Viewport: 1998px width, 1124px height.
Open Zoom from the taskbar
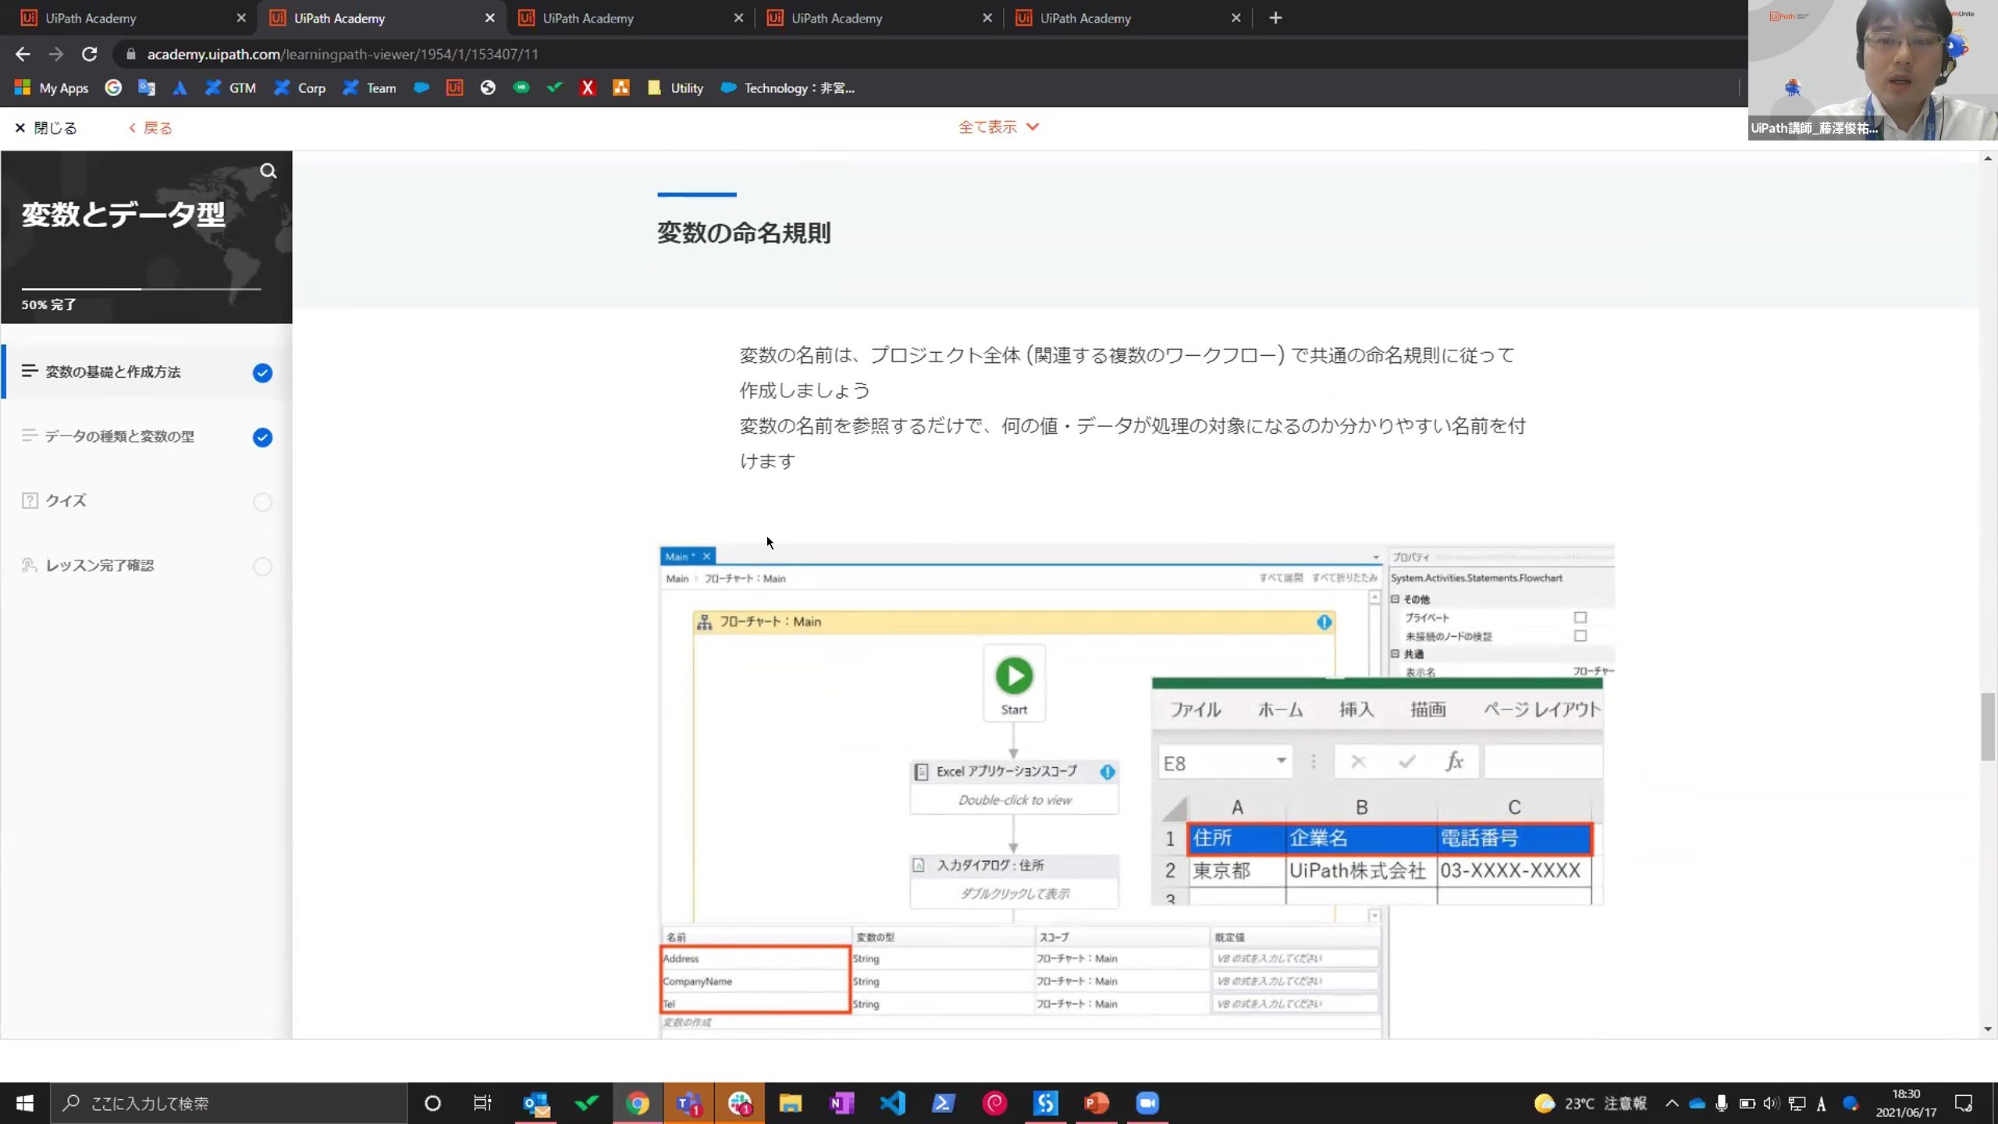(x=1147, y=1103)
